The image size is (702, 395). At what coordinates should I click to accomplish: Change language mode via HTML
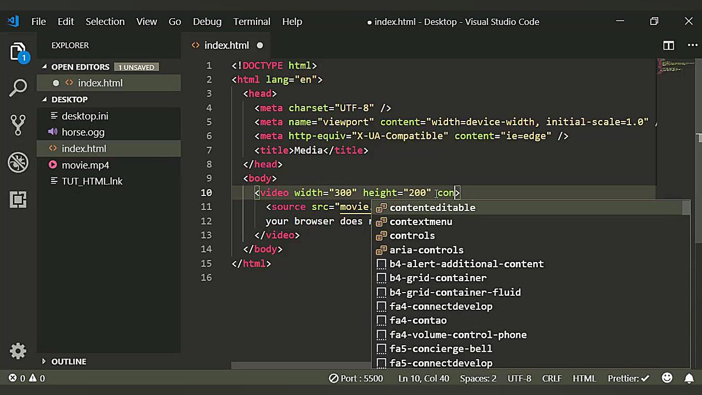coord(584,378)
